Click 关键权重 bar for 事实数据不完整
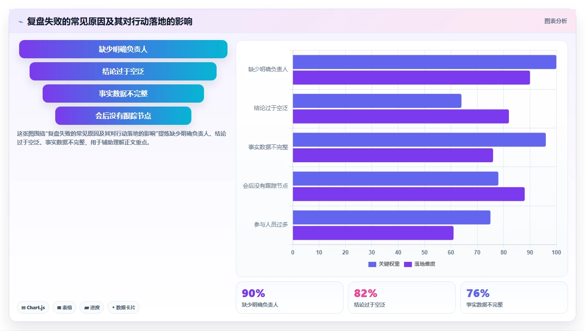The width and height of the screenshot is (585, 331). point(419,140)
